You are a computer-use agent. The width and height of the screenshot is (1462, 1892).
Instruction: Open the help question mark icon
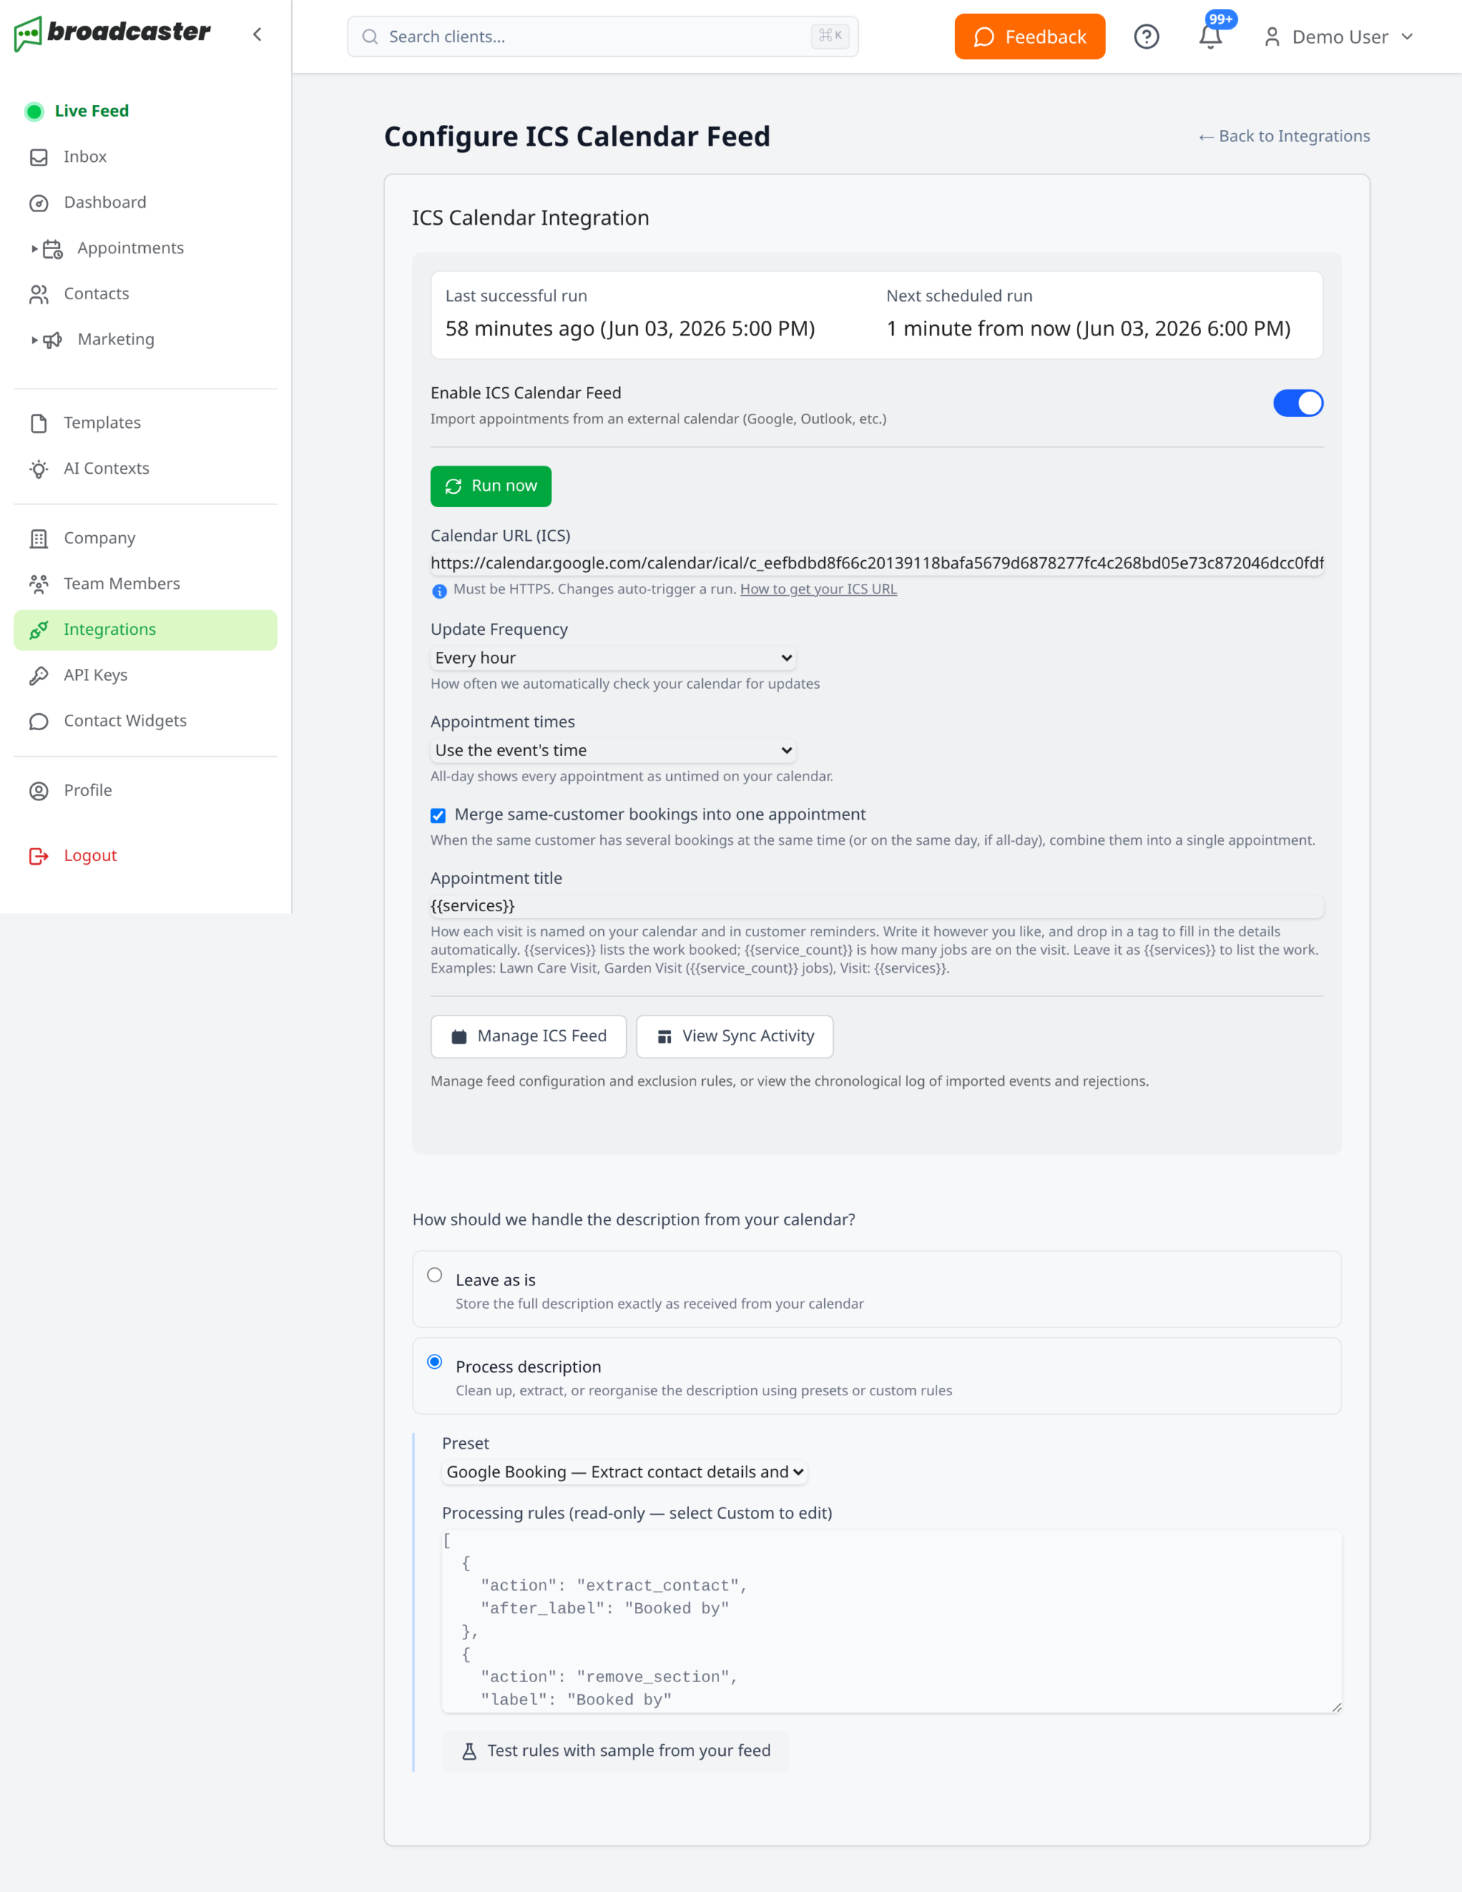(x=1146, y=36)
